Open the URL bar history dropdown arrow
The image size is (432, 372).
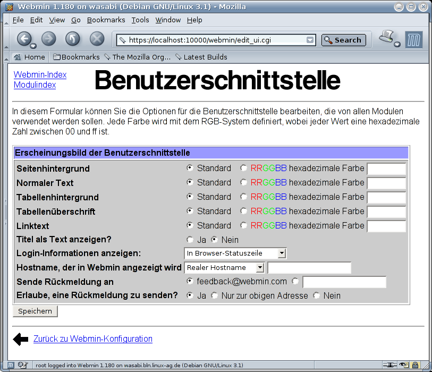click(x=310, y=40)
